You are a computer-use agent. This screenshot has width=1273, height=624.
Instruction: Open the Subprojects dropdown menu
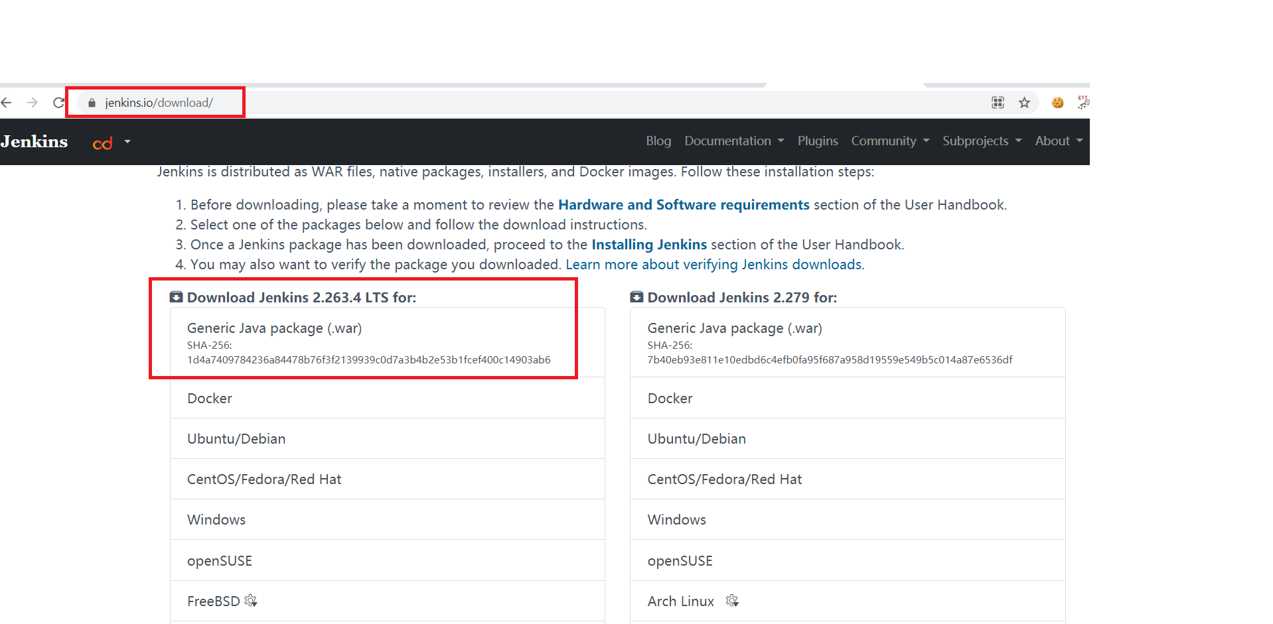click(x=982, y=141)
